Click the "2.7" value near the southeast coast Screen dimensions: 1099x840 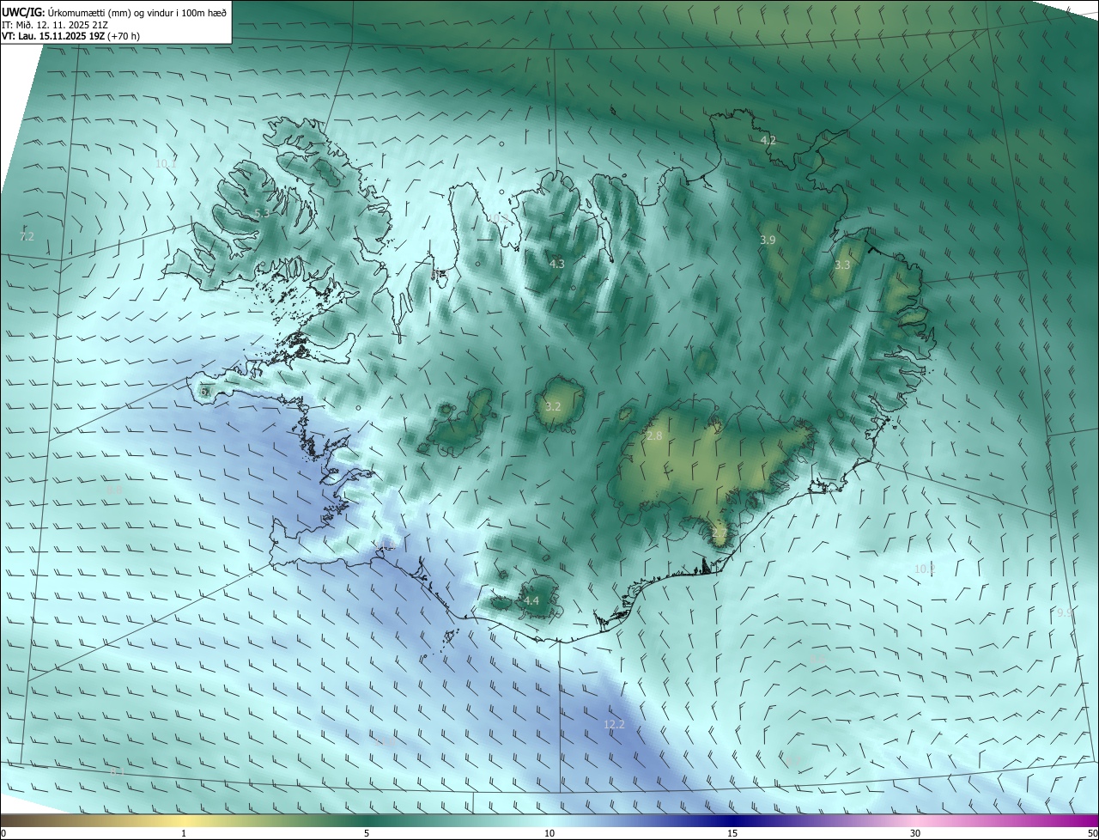[719, 533]
